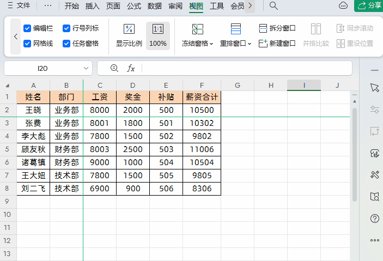Click the vertical scrollbar thumb
This screenshot has width=383, height=261.
pyautogui.click(x=355, y=154)
